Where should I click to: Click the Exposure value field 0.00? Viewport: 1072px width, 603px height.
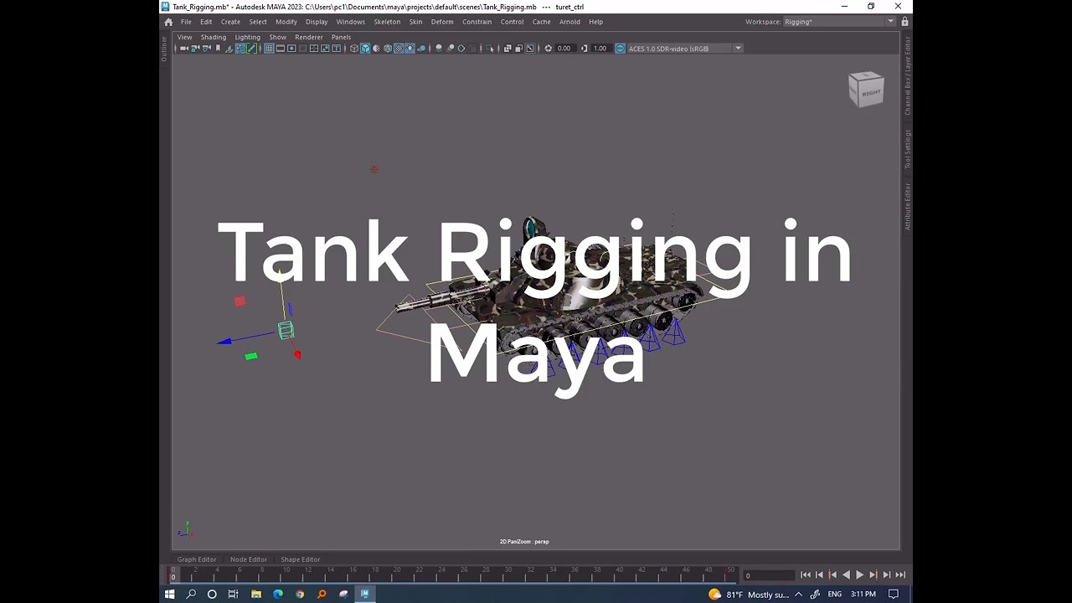click(565, 49)
